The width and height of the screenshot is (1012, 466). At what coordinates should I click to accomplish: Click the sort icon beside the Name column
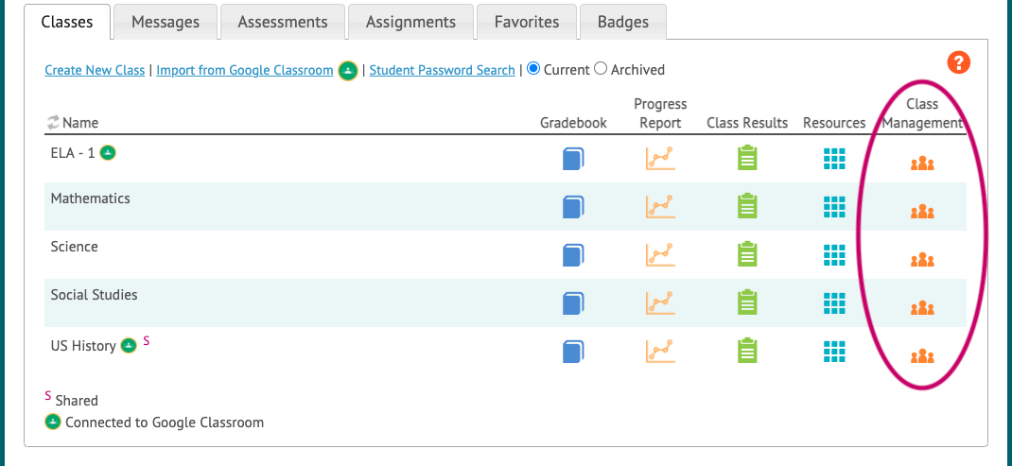53,122
